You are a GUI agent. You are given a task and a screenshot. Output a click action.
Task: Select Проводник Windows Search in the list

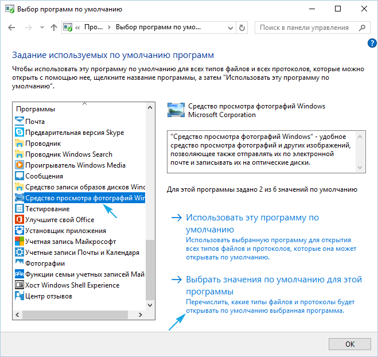(68, 154)
